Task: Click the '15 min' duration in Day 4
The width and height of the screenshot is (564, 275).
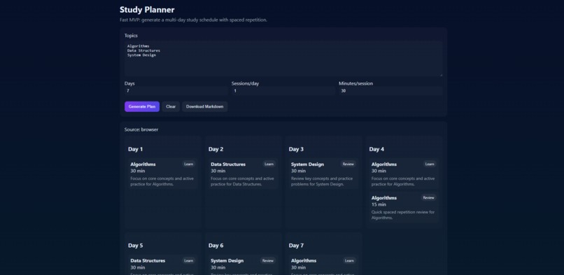Action: tap(379, 204)
